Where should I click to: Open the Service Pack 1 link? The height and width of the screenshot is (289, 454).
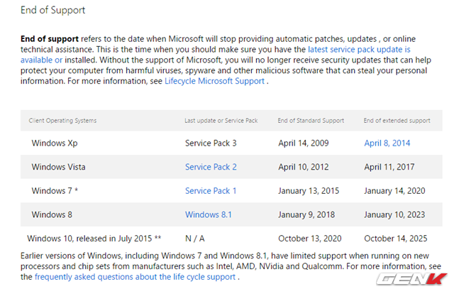click(x=211, y=191)
